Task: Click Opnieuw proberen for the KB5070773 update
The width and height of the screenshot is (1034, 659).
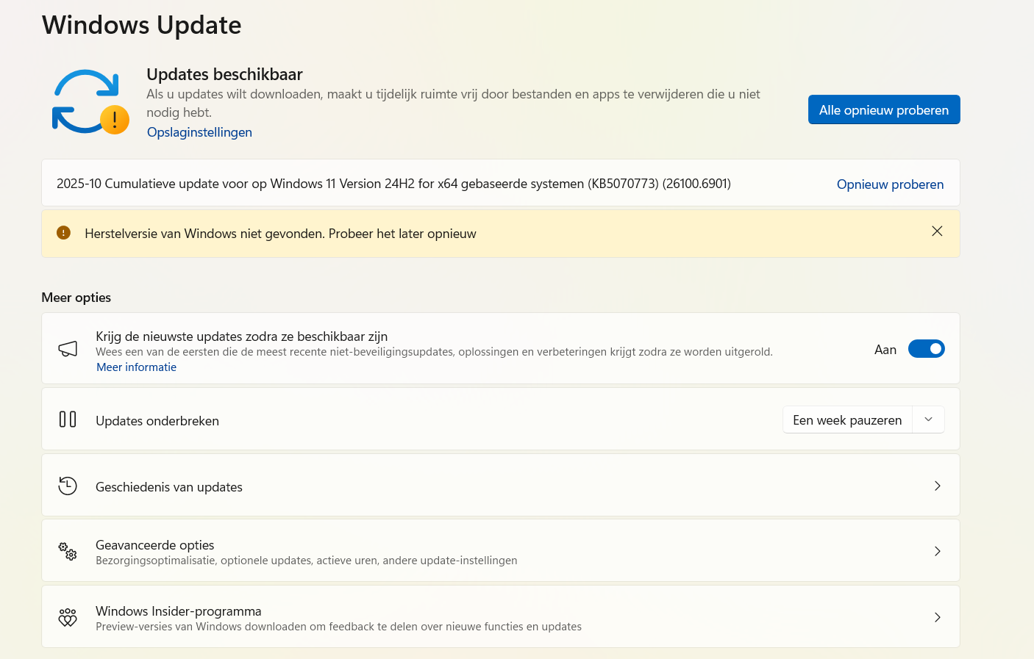Action: pyautogui.click(x=890, y=184)
